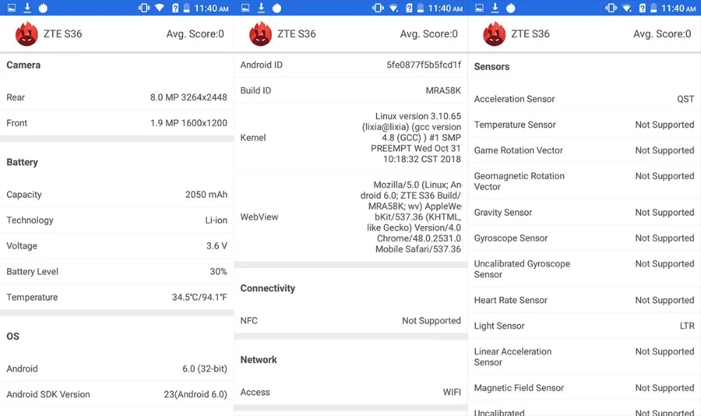Image resolution: width=701 pixels, height=416 pixels.
Task: Tap the 'OS' section heading
Action: pos(13,337)
